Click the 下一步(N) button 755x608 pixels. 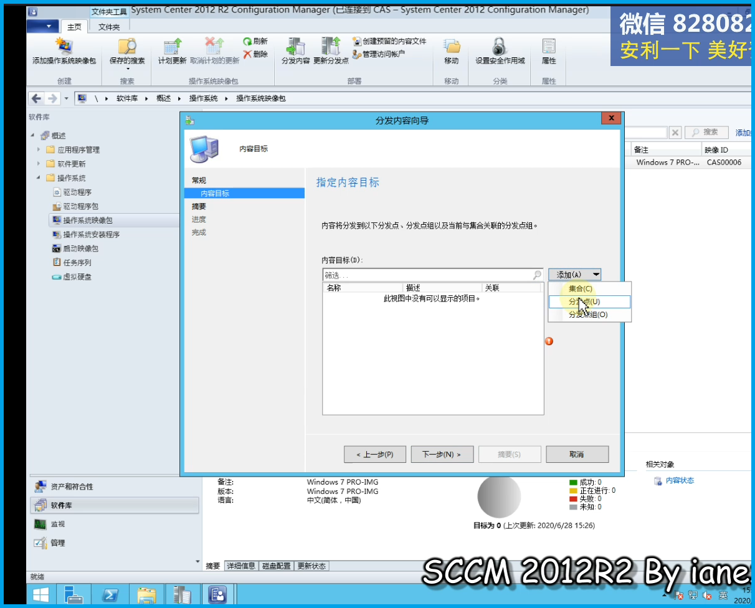click(x=442, y=454)
